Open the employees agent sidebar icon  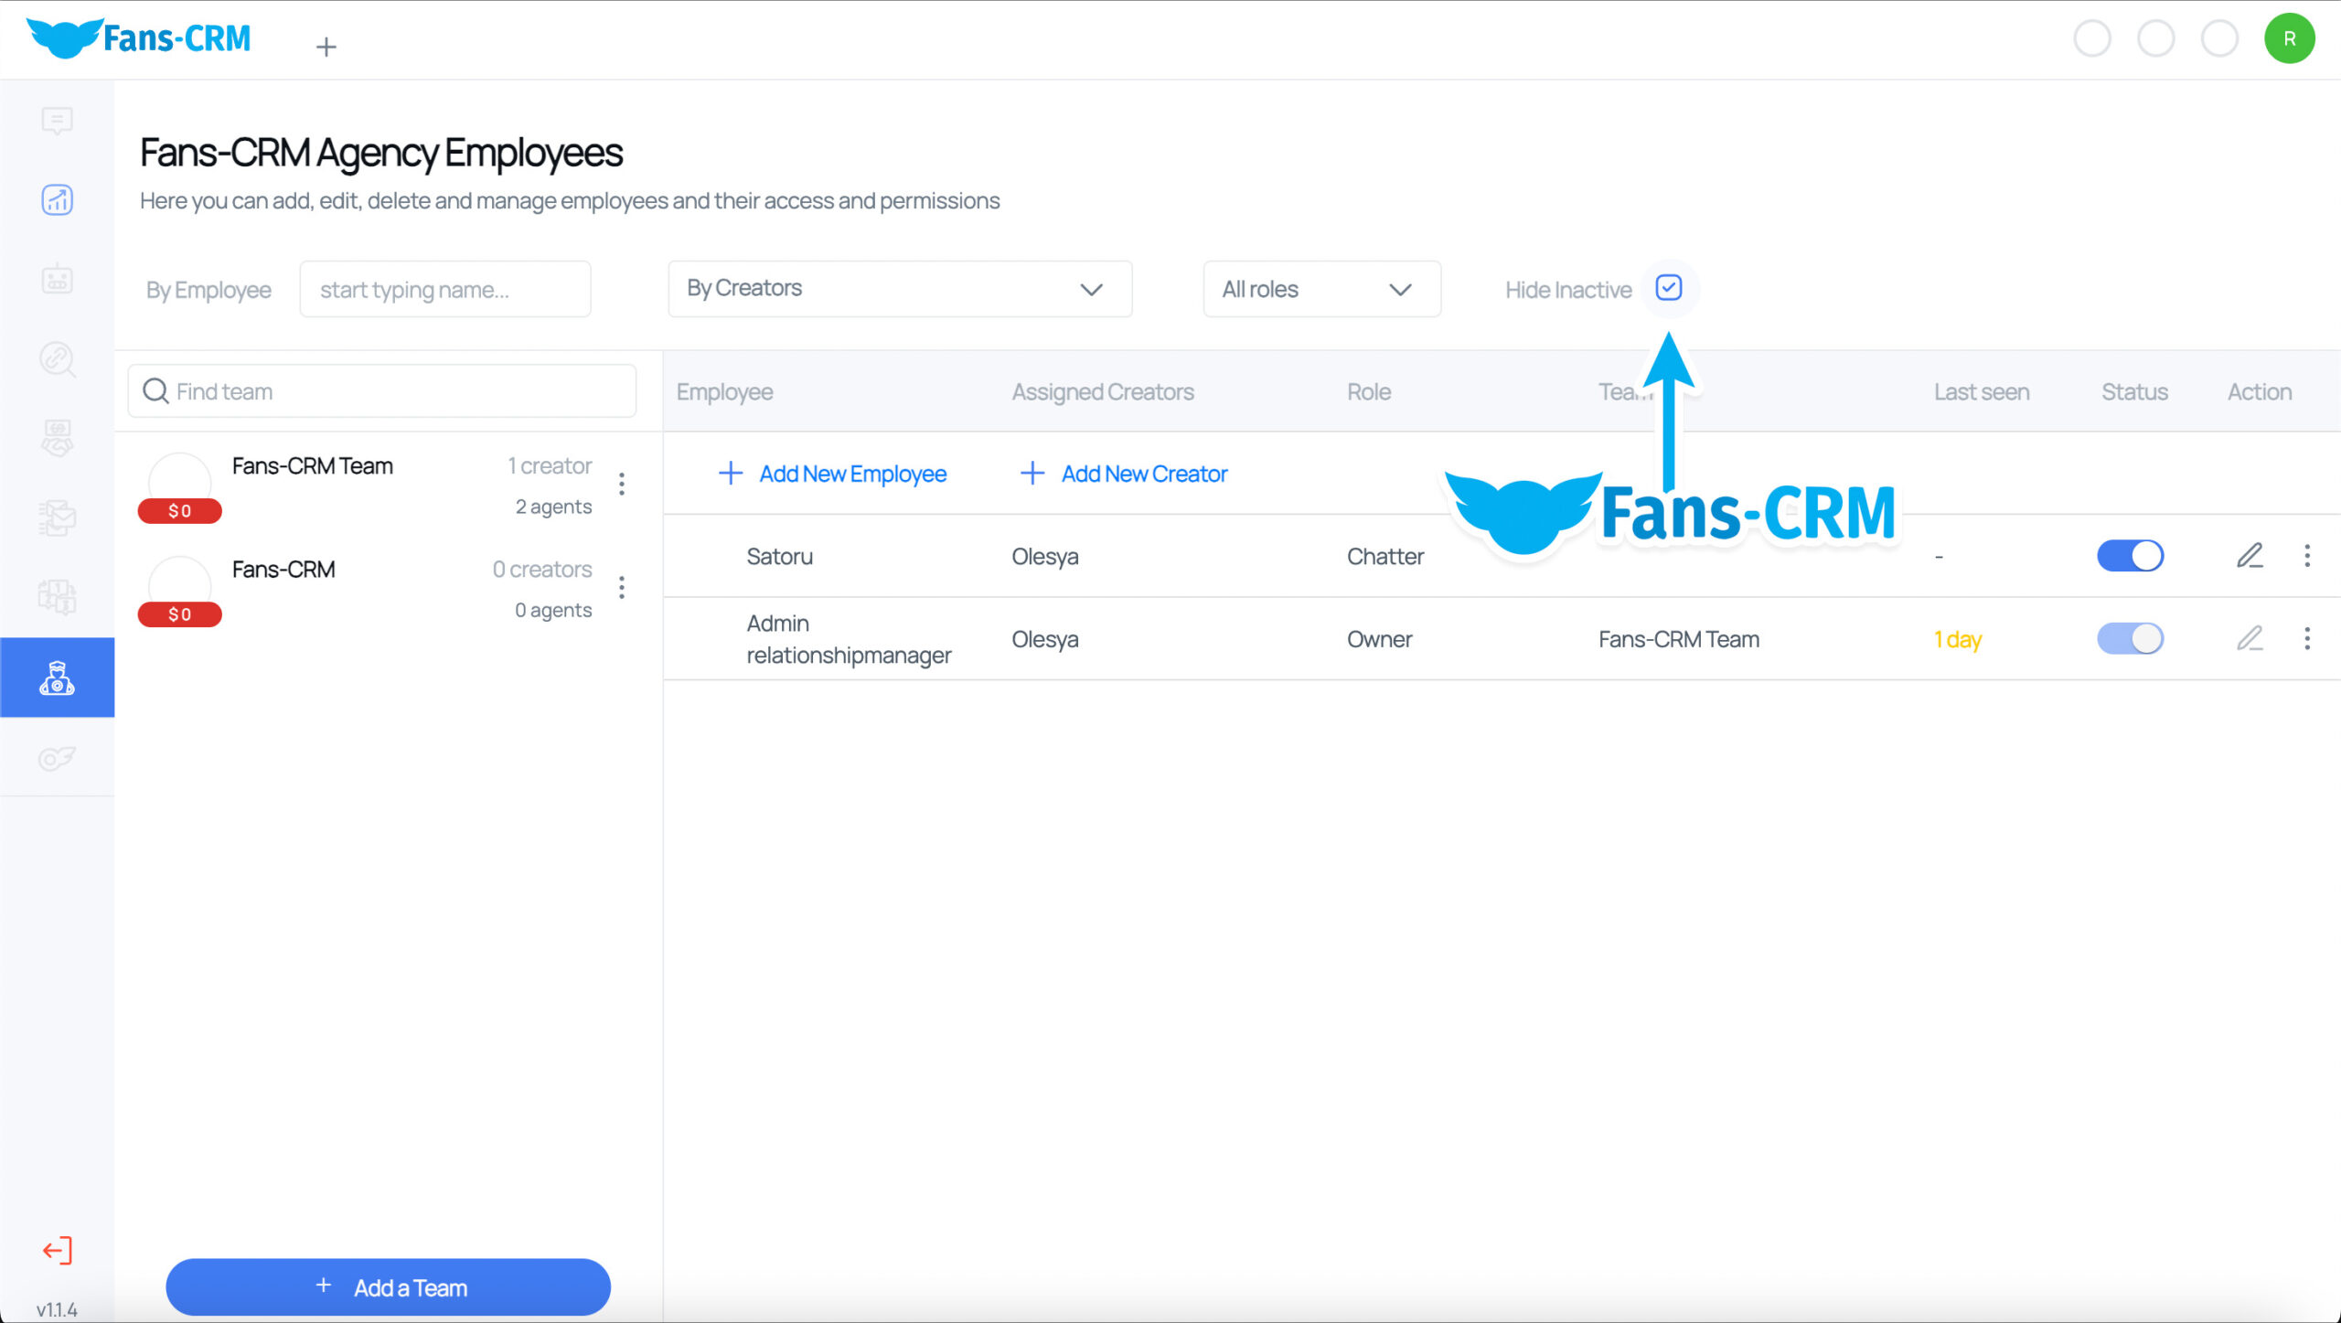[57, 678]
